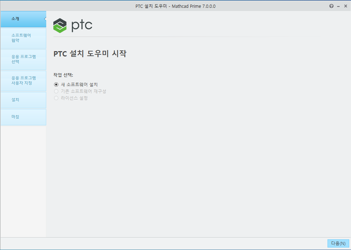Open the 소개 step in sidebar
The height and width of the screenshot is (250, 351).
point(23,19)
